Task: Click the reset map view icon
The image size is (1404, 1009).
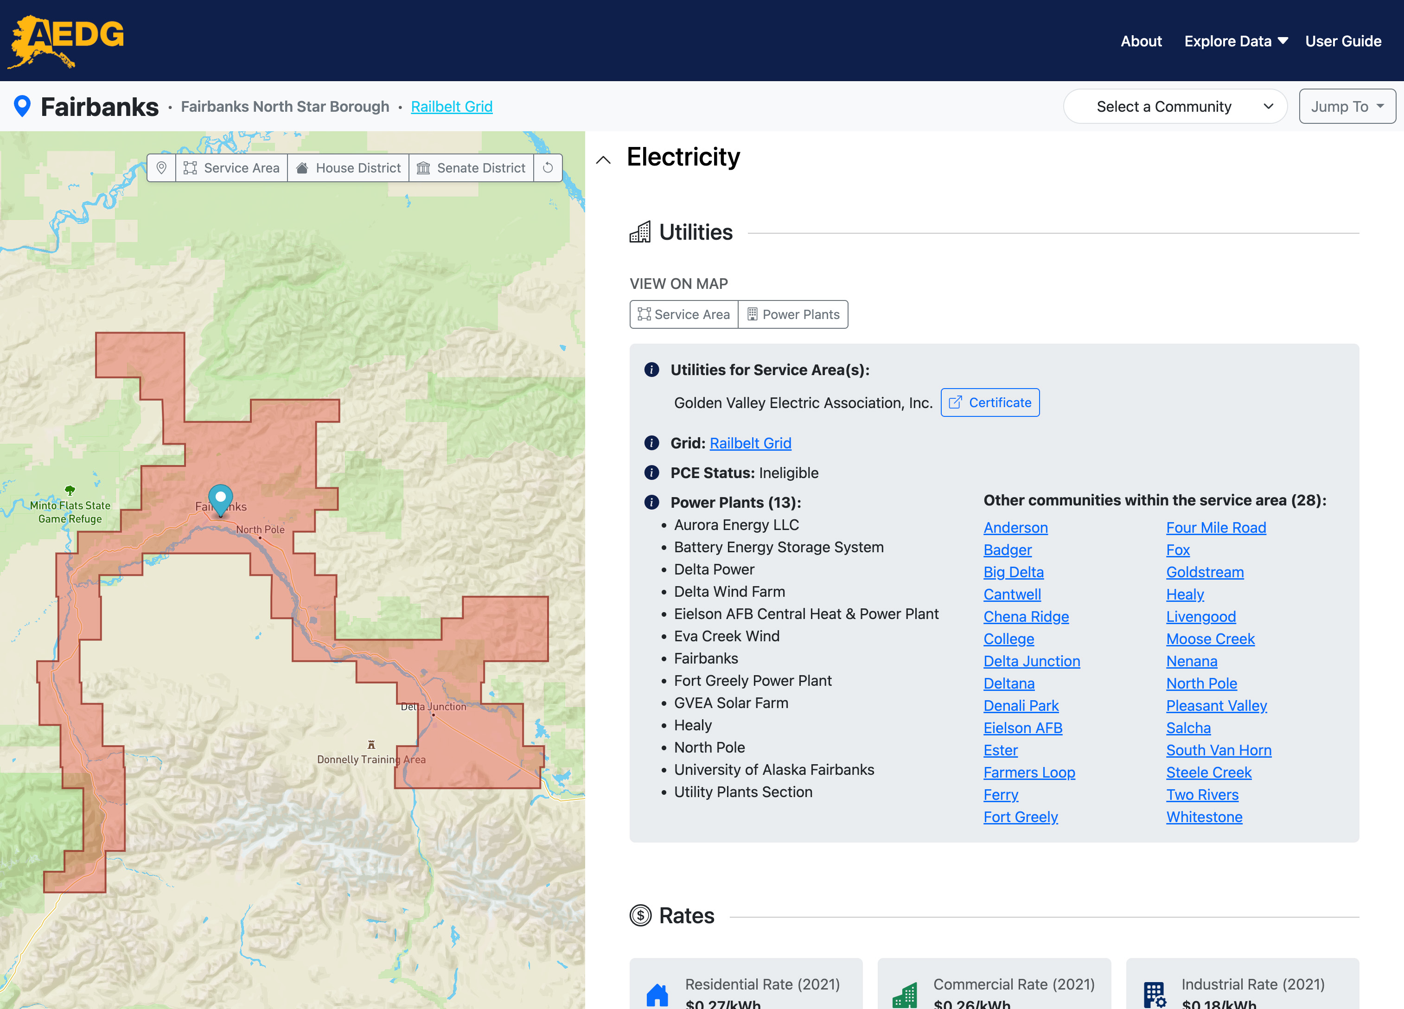Action: [547, 168]
